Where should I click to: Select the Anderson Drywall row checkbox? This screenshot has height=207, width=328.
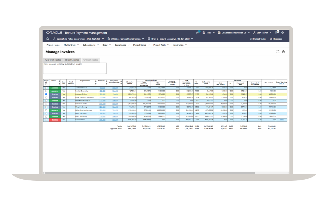coord(46,88)
